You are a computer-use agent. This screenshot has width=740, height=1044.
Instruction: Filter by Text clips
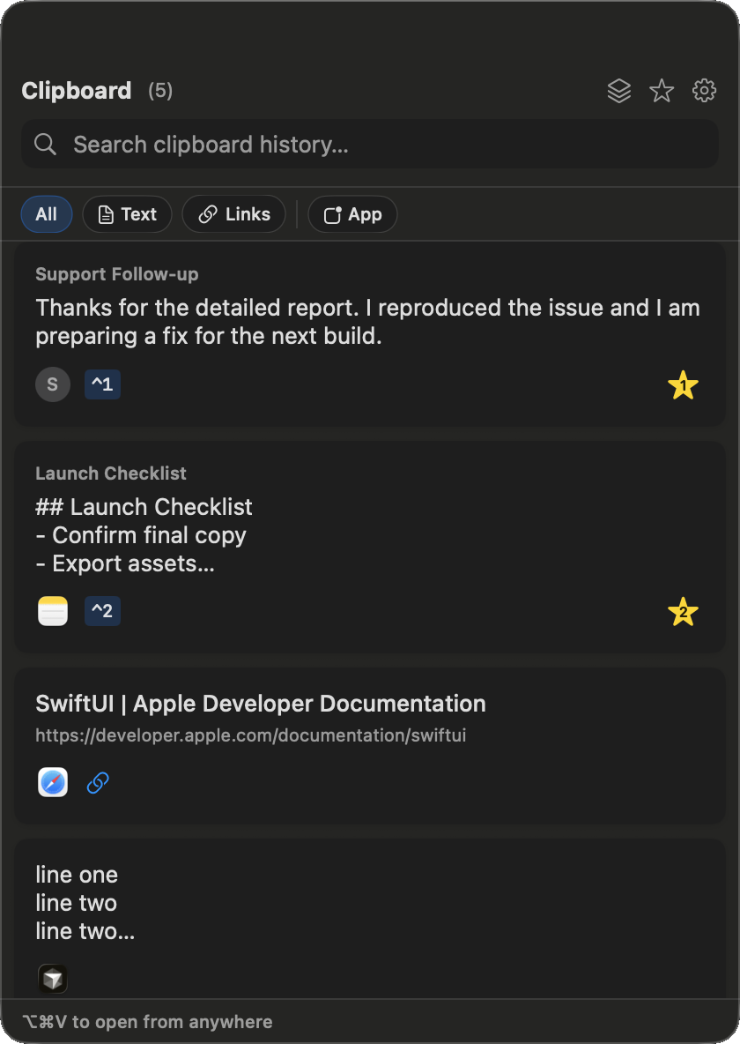pyautogui.click(x=127, y=214)
